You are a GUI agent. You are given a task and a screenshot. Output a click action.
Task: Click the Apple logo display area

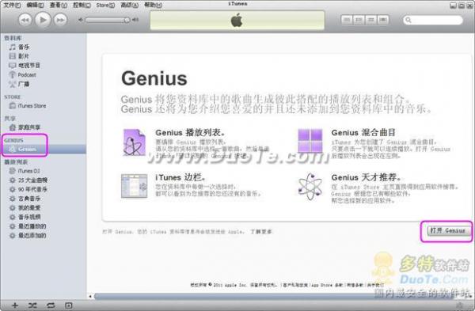[237, 21]
